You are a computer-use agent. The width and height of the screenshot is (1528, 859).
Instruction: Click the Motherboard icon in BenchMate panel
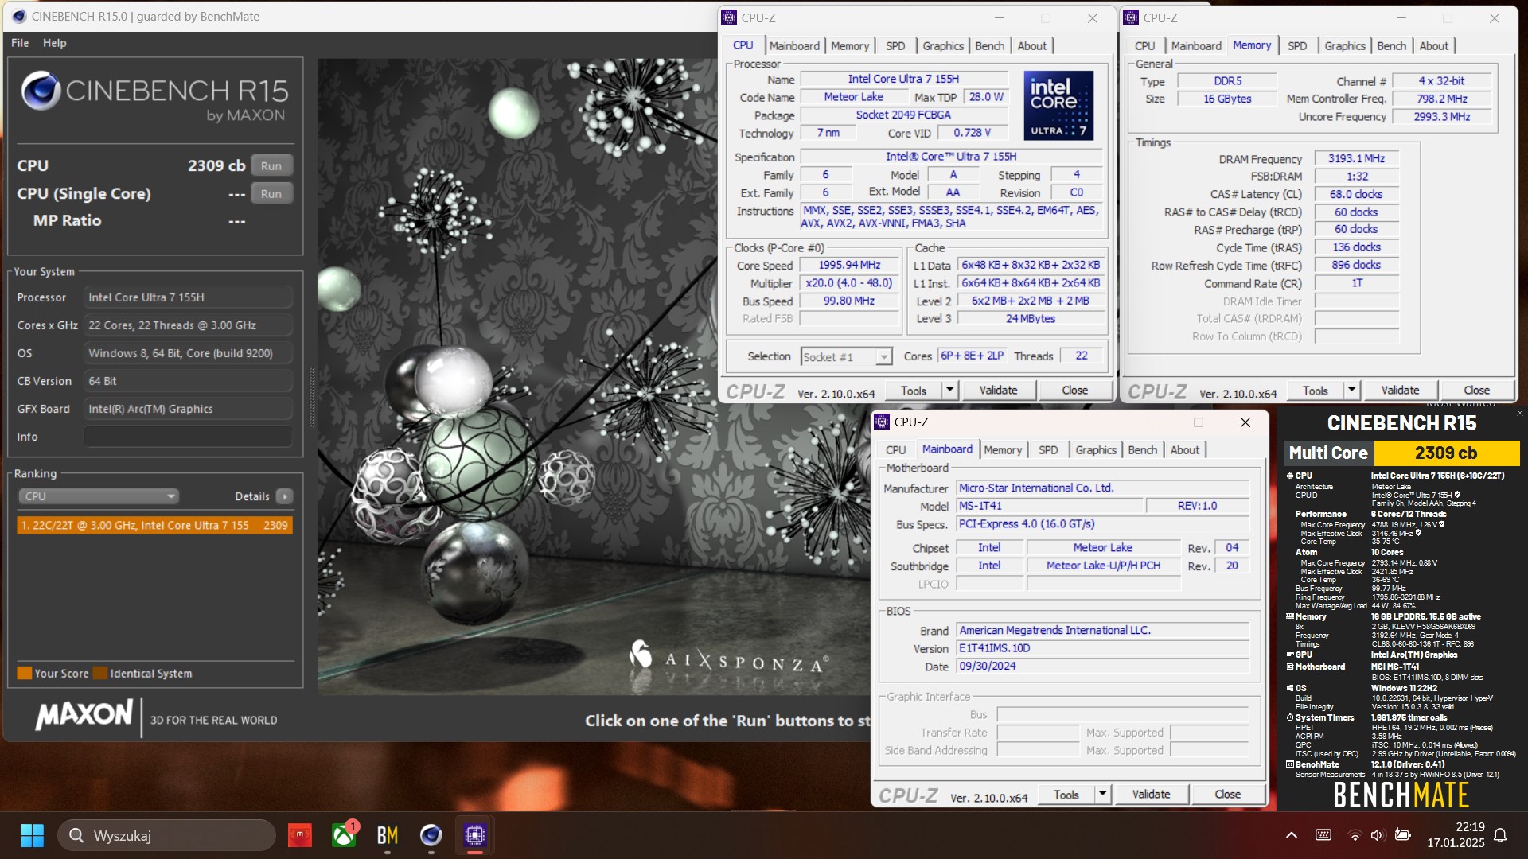pos(1290,667)
